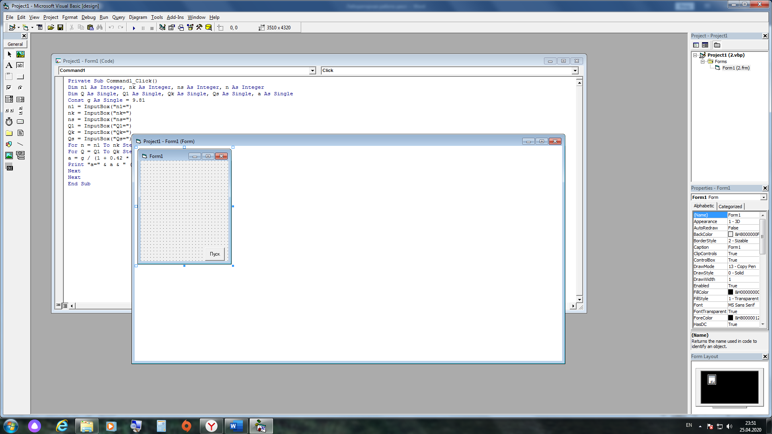Click the Add Standard EXE Project icon

(12, 27)
